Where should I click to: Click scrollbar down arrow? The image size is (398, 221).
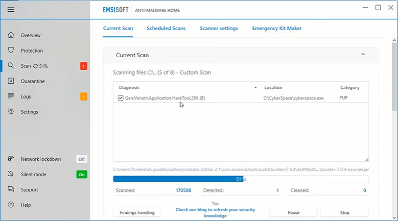tap(394, 218)
